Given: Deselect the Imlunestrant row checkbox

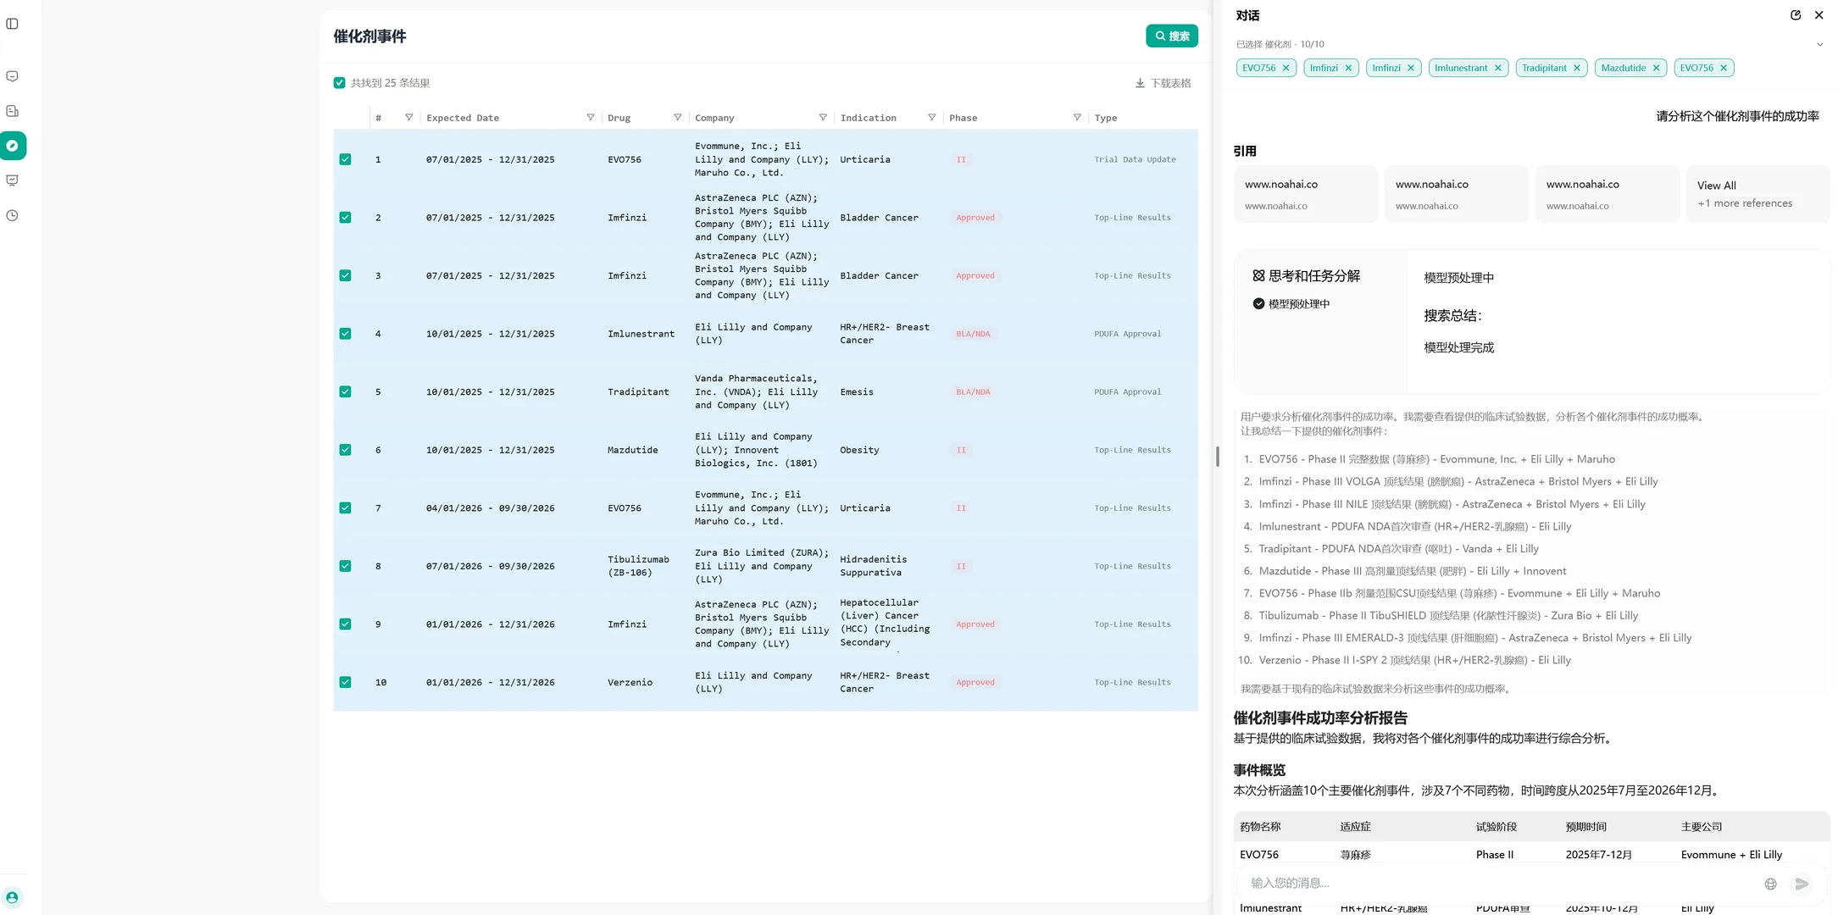Looking at the screenshot, I should coord(345,334).
